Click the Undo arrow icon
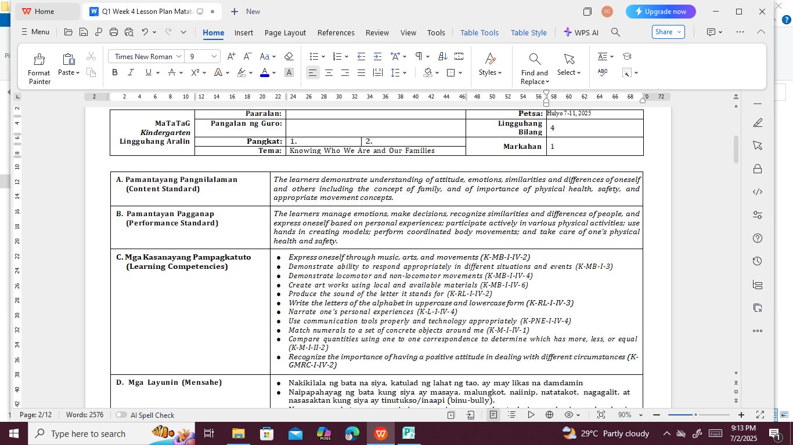793x445 pixels. click(145, 32)
